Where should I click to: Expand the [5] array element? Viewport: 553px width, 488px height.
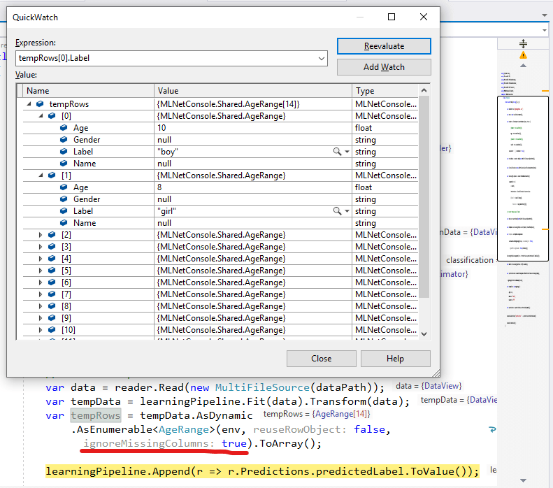click(x=41, y=271)
